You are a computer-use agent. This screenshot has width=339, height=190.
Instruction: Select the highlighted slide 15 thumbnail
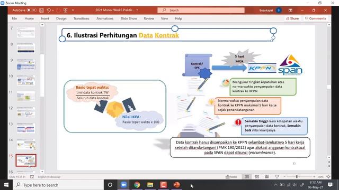point(26,160)
